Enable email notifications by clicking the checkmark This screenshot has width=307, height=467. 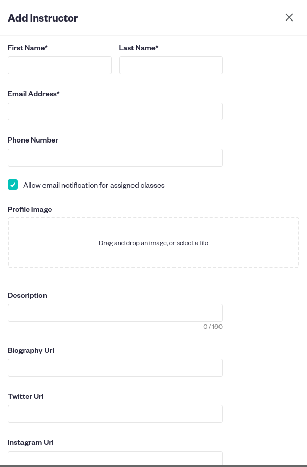[x=13, y=185]
